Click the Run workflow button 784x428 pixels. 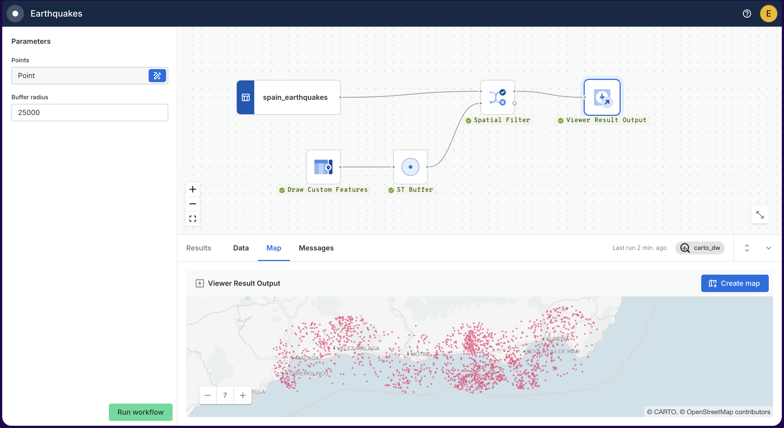(x=140, y=412)
